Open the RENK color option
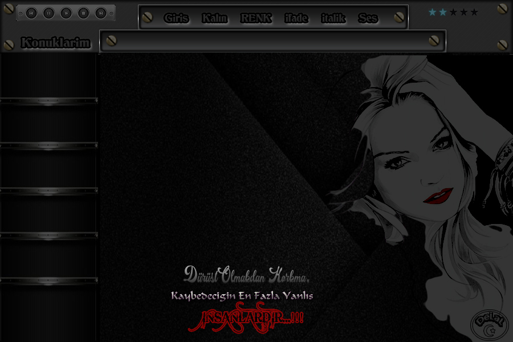The width and height of the screenshot is (513, 342). pos(256,18)
